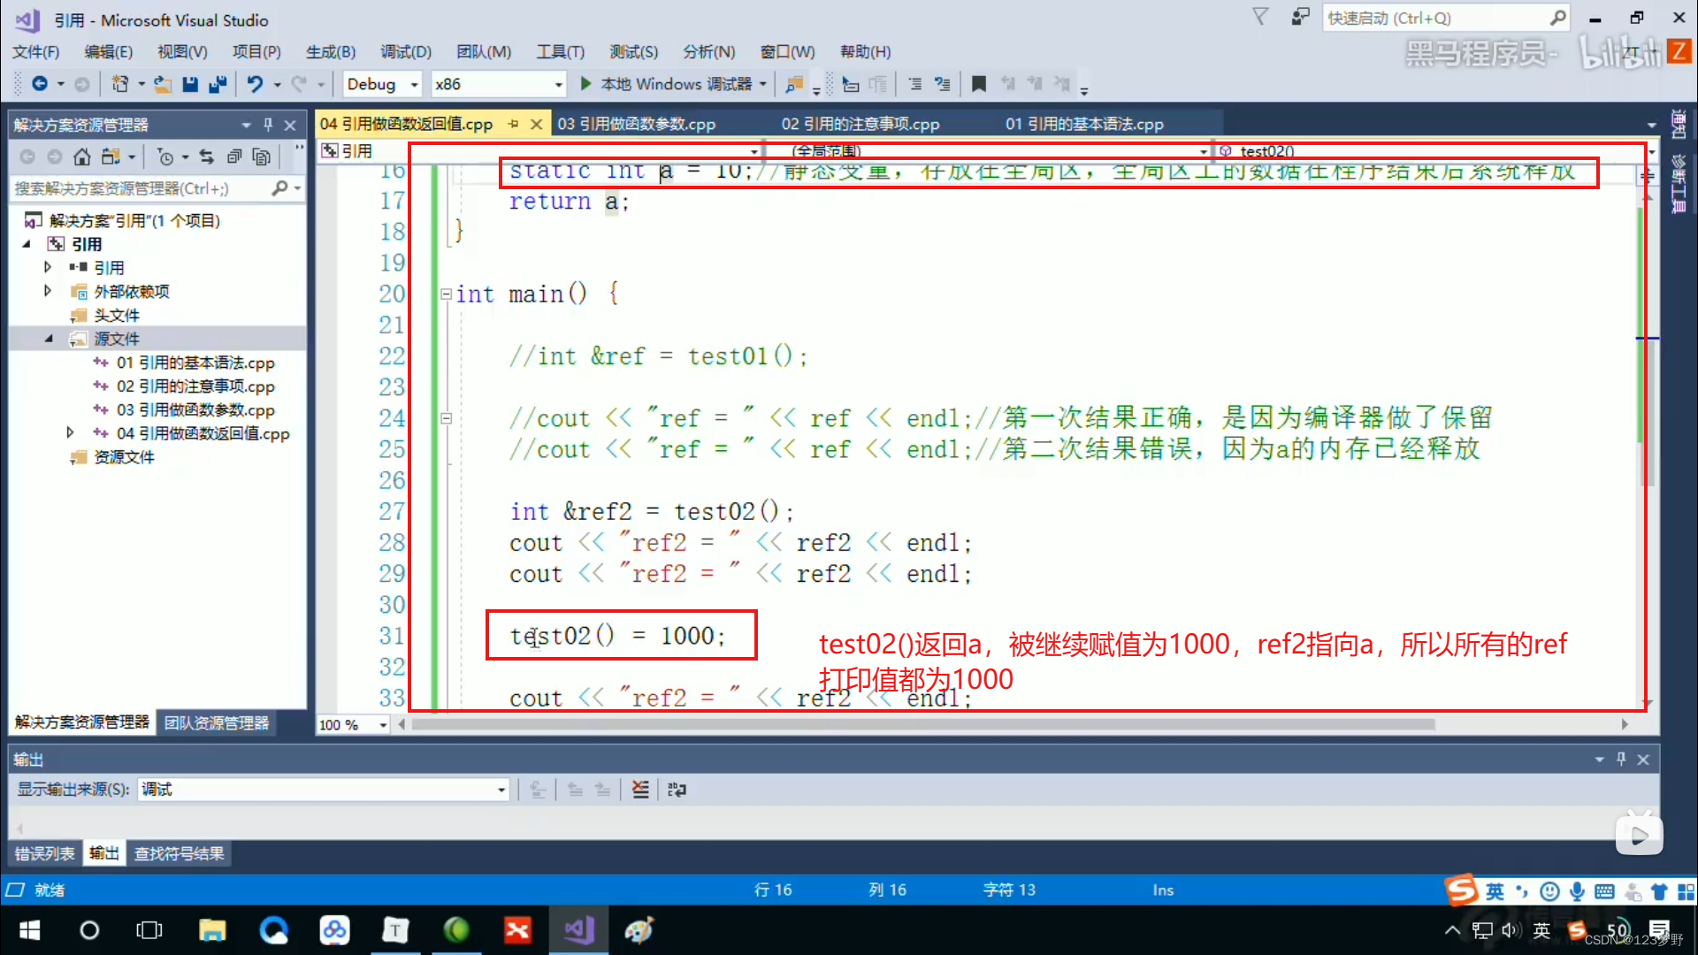
Task: Open the Windows Start menu
Action: coord(29,930)
